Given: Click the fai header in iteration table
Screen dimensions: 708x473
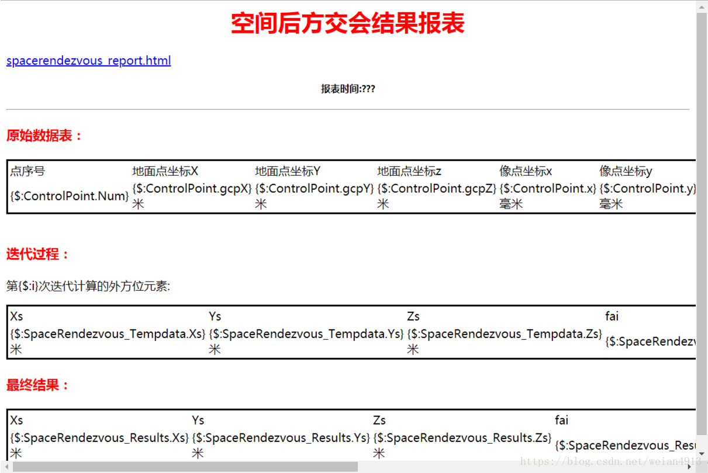Looking at the screenshot, I should pyautogui.click(x=612, y=316).
